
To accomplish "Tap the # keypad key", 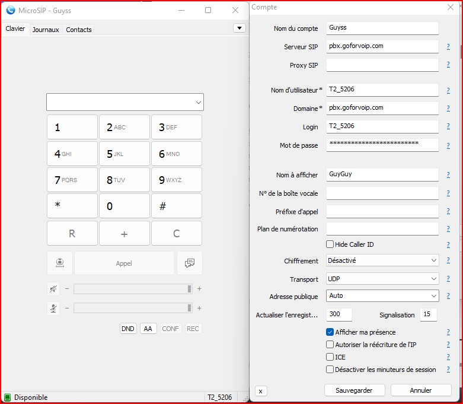I will click(177, 206).
